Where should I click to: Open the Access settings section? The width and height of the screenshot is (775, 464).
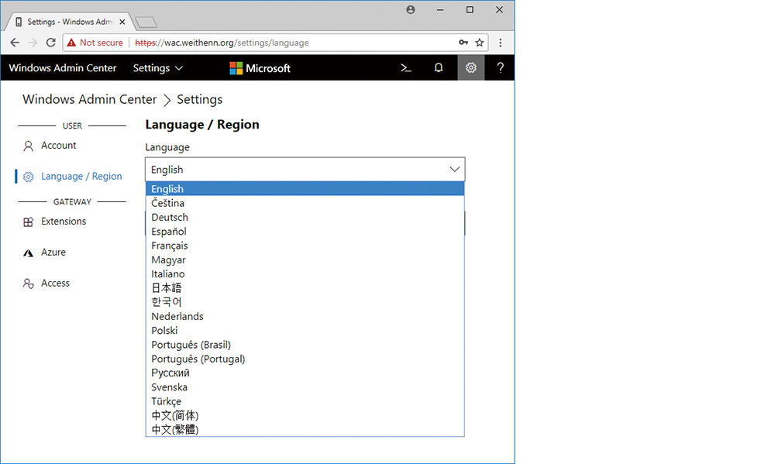[x=55, y=284]
